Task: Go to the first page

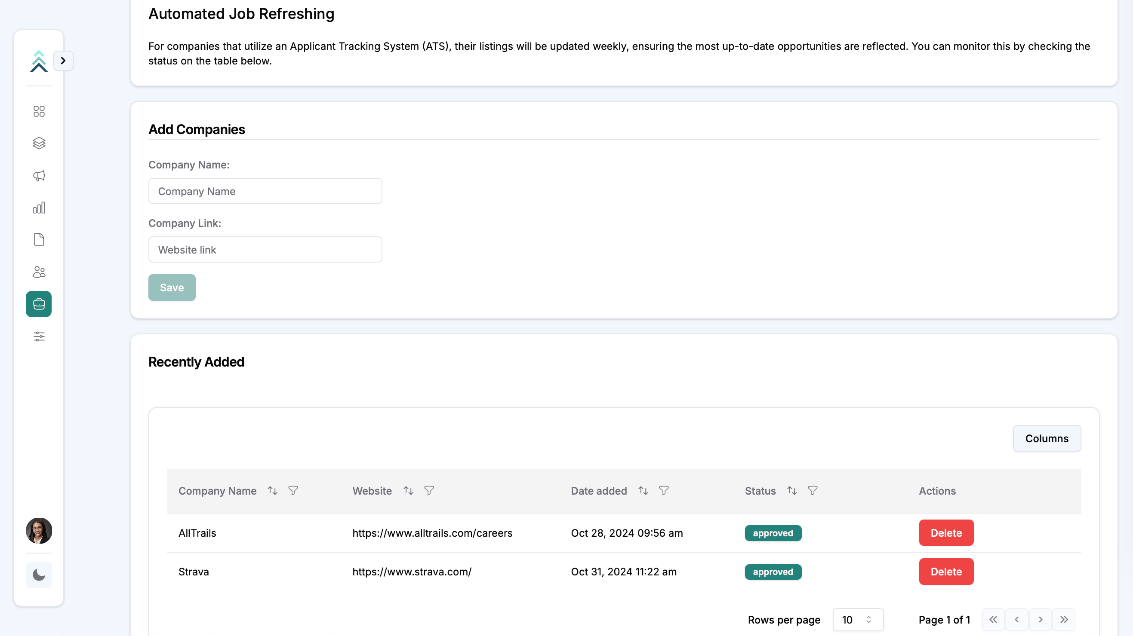Action: (x=993, y=620)
